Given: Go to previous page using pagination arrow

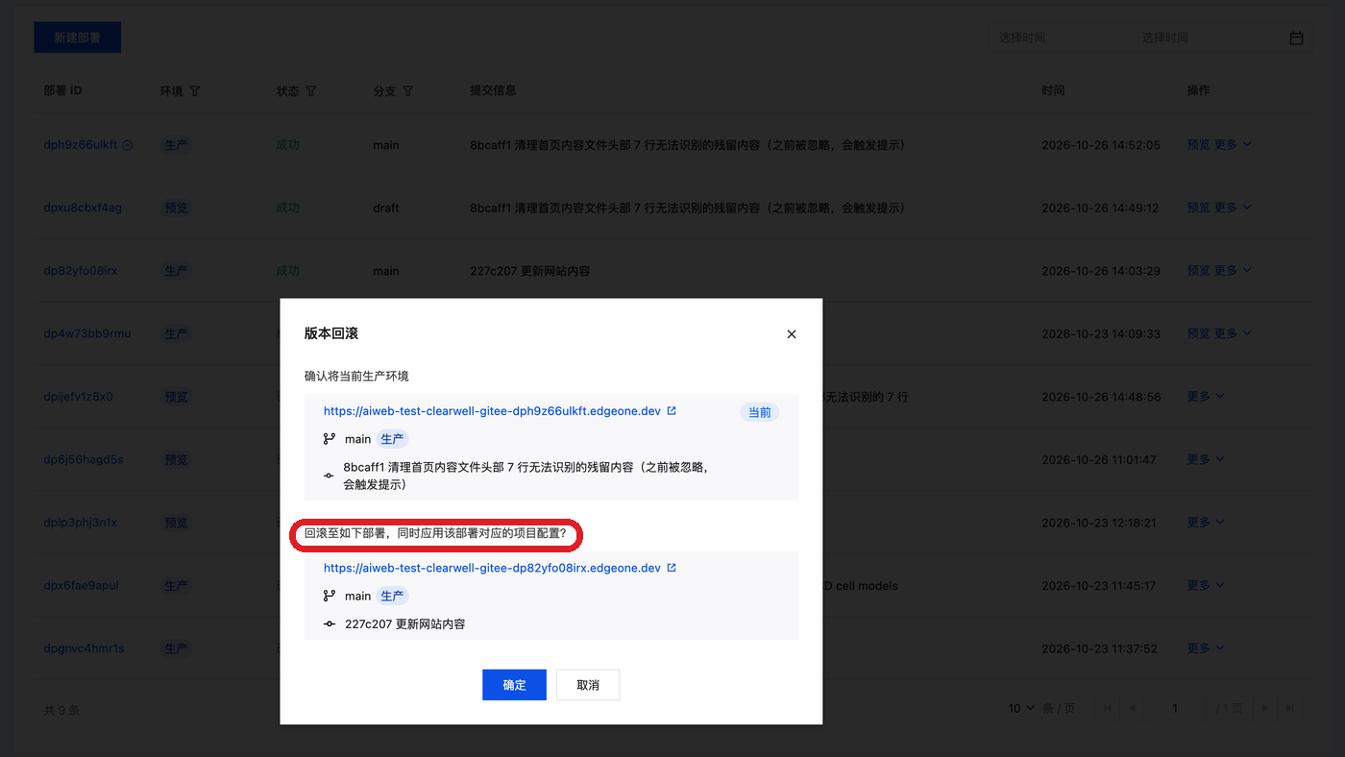Looking at the screenshot, I should tap(1133, 708).
